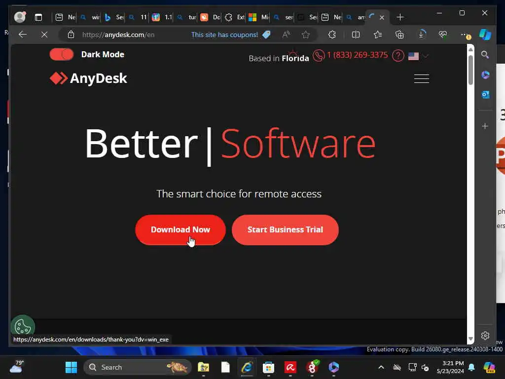The width and height of the screenshot is (505, 379).
Task: Click scrollbar down arrow
Action: (470, 339)
